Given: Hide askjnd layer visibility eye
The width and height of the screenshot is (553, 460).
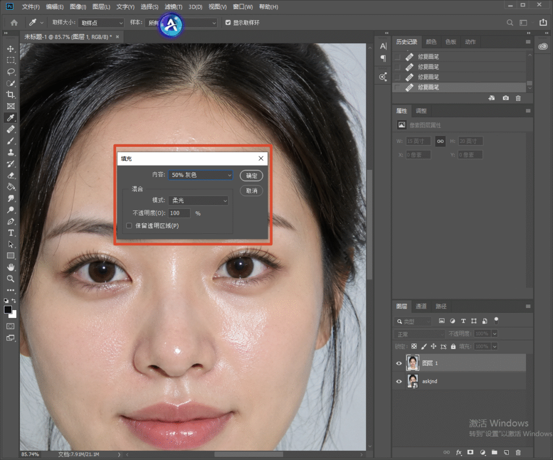Looking at the screenshot, I should [399, 381].
